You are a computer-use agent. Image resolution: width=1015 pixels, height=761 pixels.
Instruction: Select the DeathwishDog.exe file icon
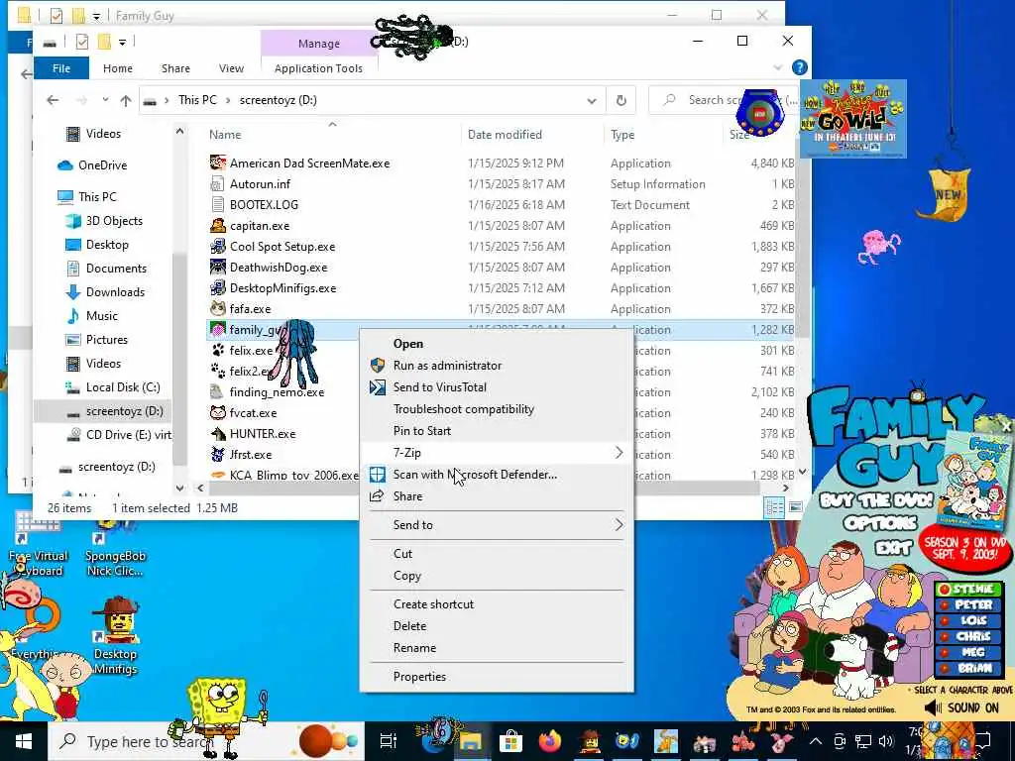217,268
